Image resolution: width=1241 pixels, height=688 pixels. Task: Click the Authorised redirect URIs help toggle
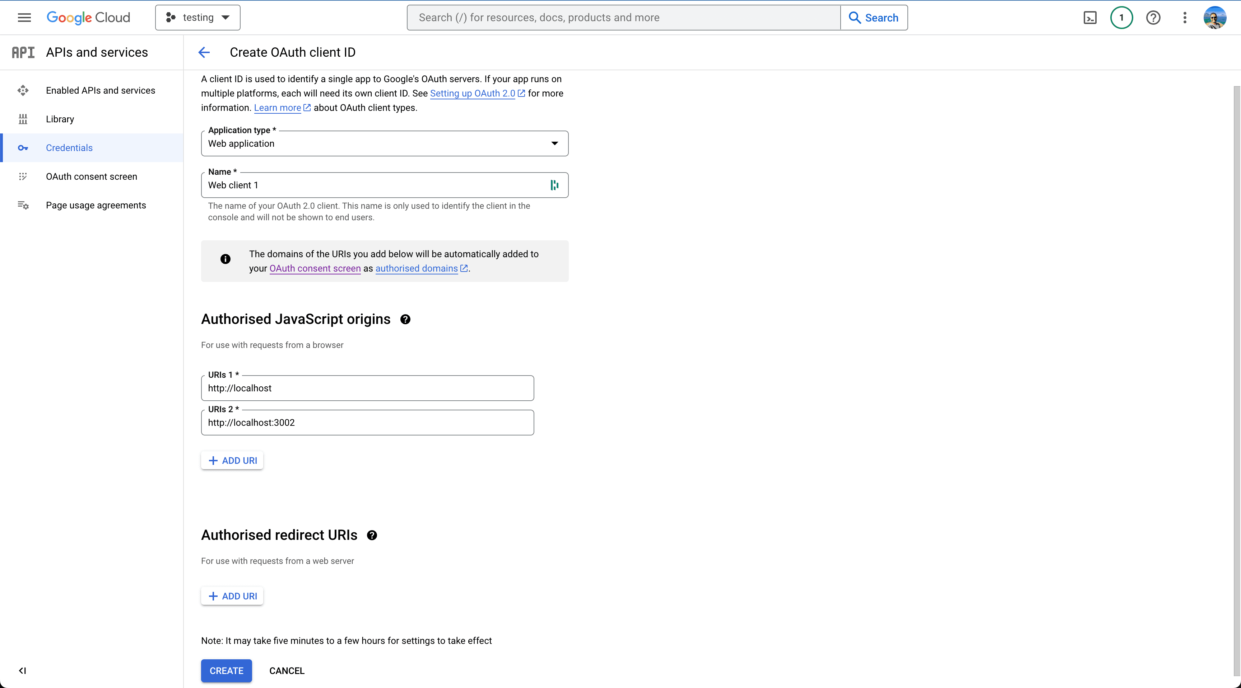pyautogui.click(x=372, y=535)
